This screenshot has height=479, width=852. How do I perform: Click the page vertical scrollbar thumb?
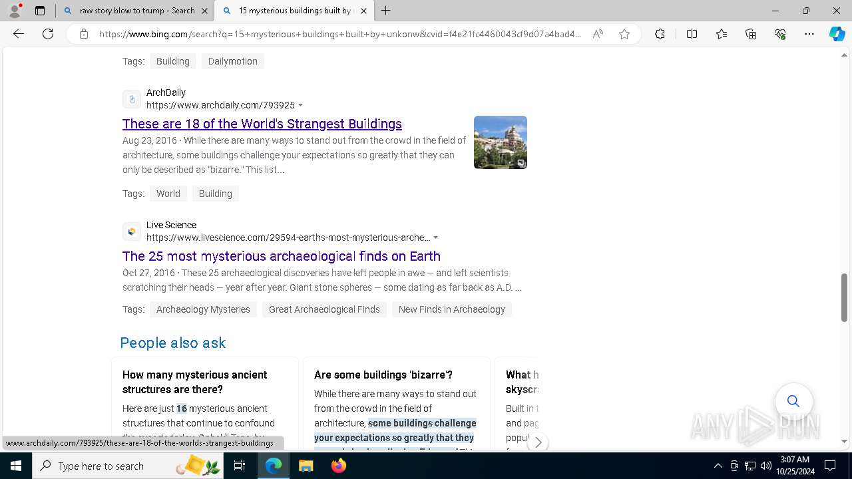845,297
